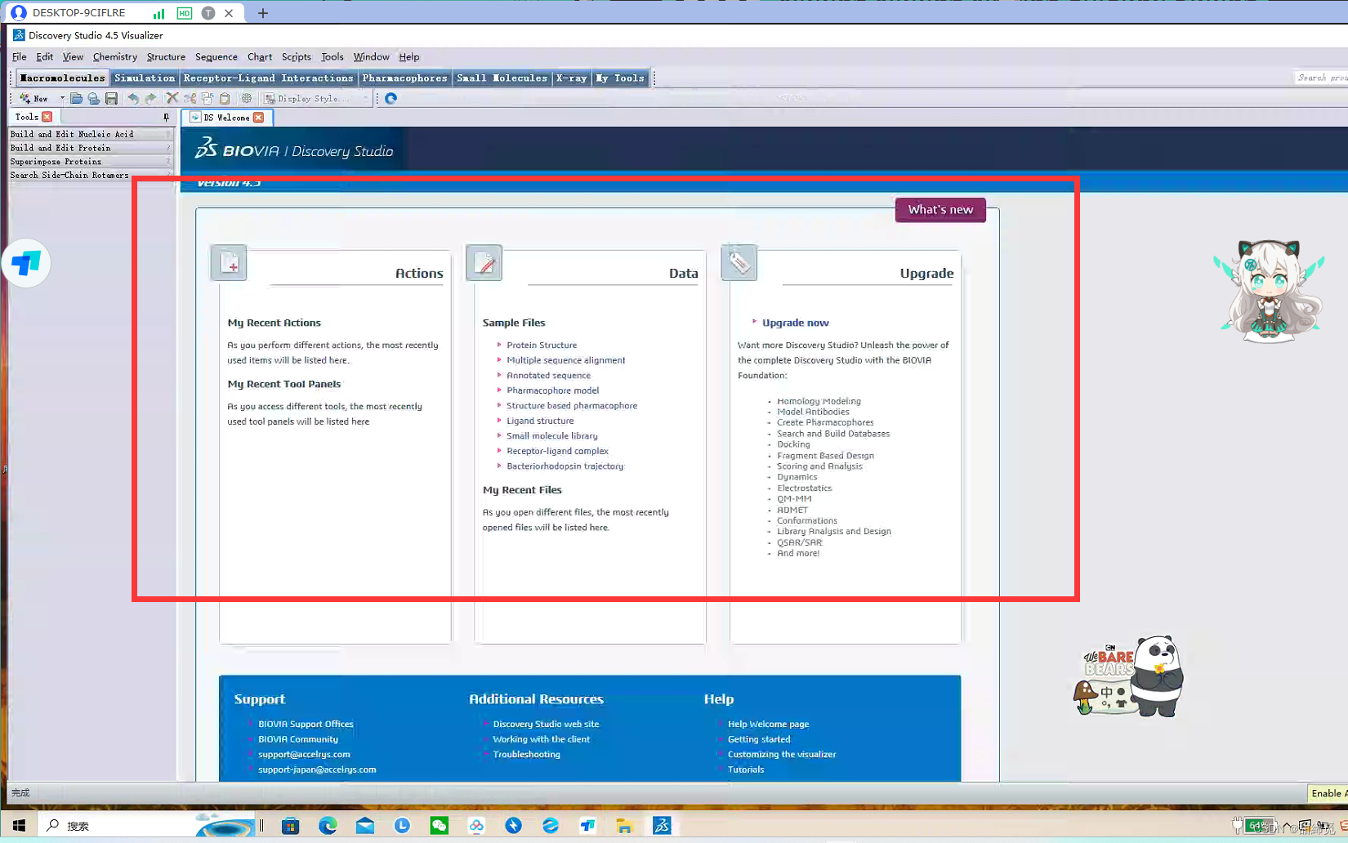Click the What's new button
The width and height of the screenshot is (1348, 843).
[x=940, y=210]
